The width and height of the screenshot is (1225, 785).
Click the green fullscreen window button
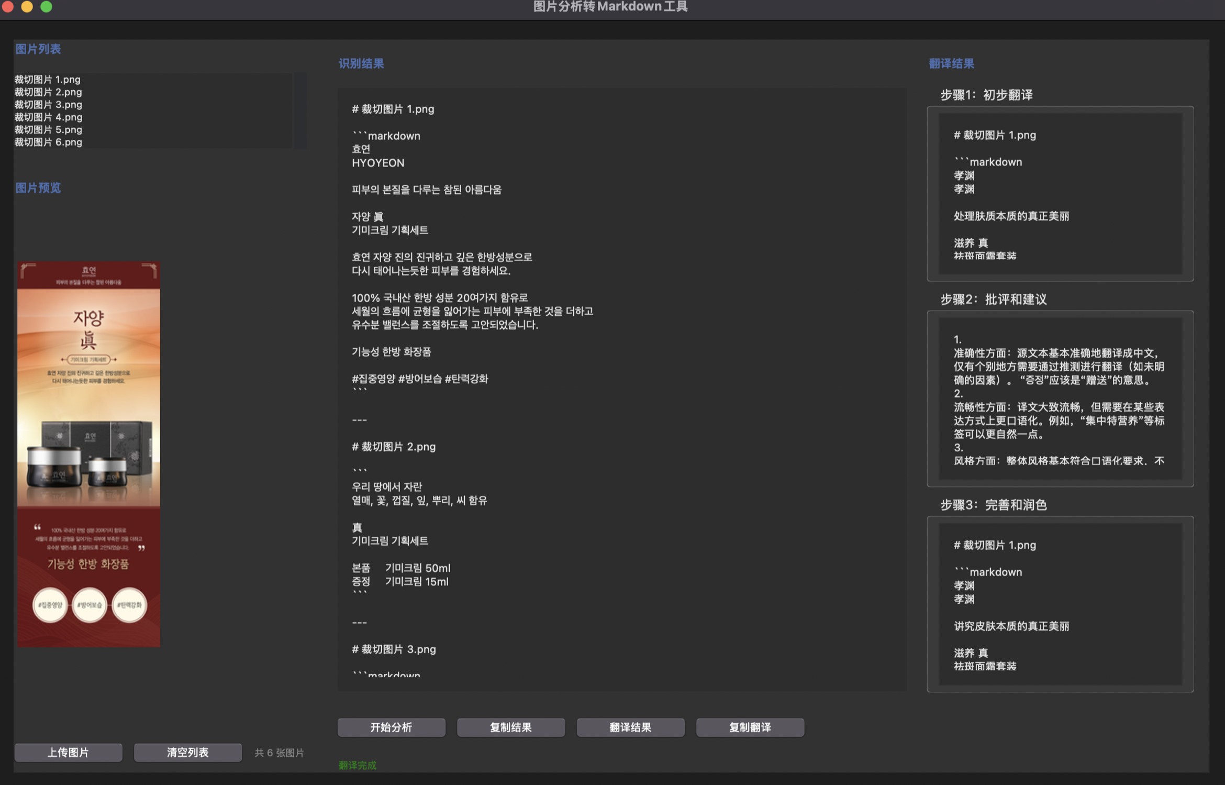[x=47, y=7]
